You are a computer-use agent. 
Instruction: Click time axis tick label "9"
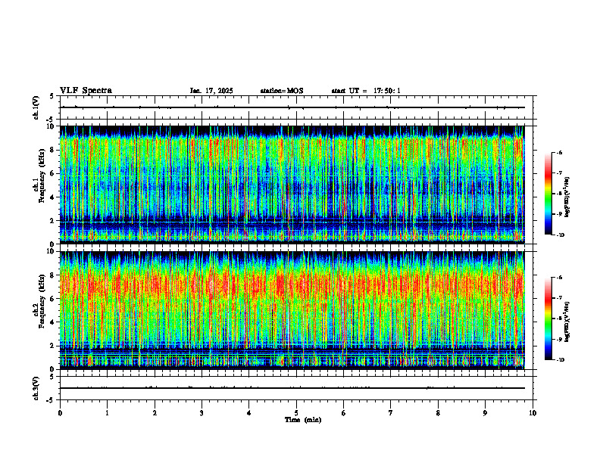tap(485, 413)
